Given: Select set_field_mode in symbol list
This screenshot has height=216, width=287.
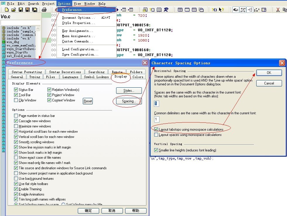Looking at the screenshot, I should [19, 56].
